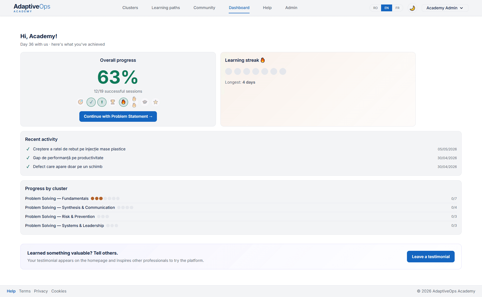Click the target-and-dart achievement badge
482x297 pixels.
tap(80, 102)
